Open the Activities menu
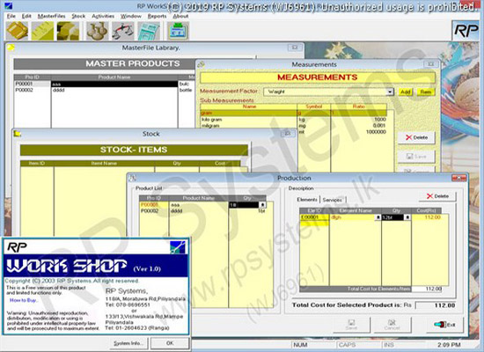Screen dimensions: 484x352 (x=103, y=16)
